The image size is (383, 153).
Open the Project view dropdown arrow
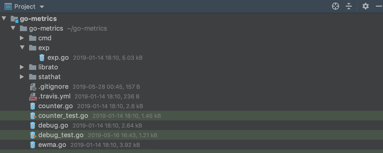(x=42, y=7)
